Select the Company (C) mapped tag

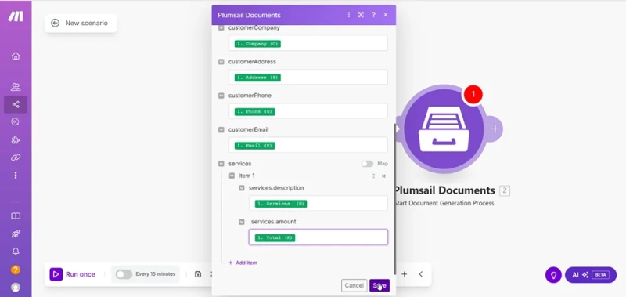coord(257,44)
